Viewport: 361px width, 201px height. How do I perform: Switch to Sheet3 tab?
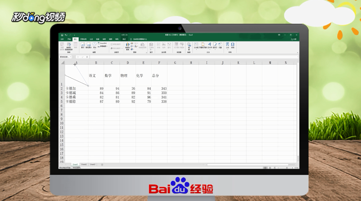pyautogui.click(x=92, y=165)
